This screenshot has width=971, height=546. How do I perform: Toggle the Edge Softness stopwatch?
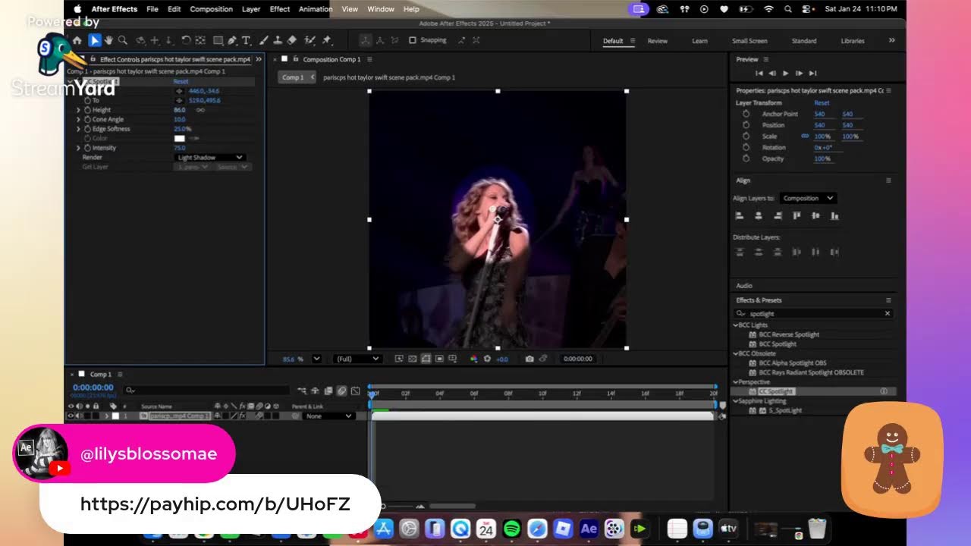87,129
